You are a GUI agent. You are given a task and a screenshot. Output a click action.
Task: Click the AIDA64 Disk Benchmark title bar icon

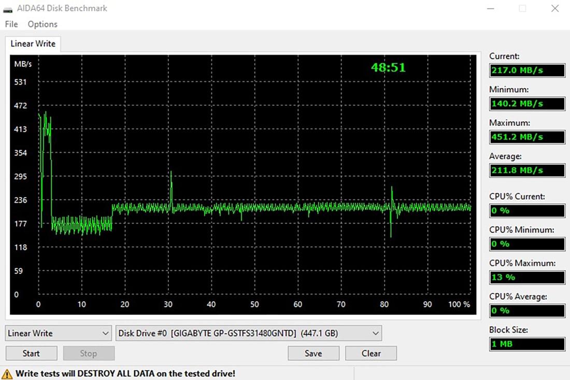point(8,9)
